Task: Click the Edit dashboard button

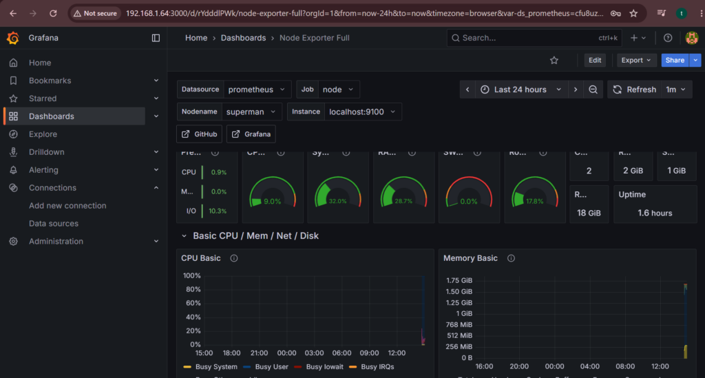Action: (x=595, y=60)
